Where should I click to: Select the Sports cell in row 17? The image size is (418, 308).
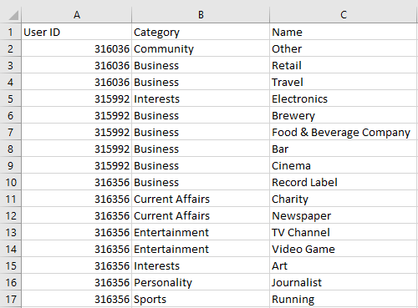(201, 299)
